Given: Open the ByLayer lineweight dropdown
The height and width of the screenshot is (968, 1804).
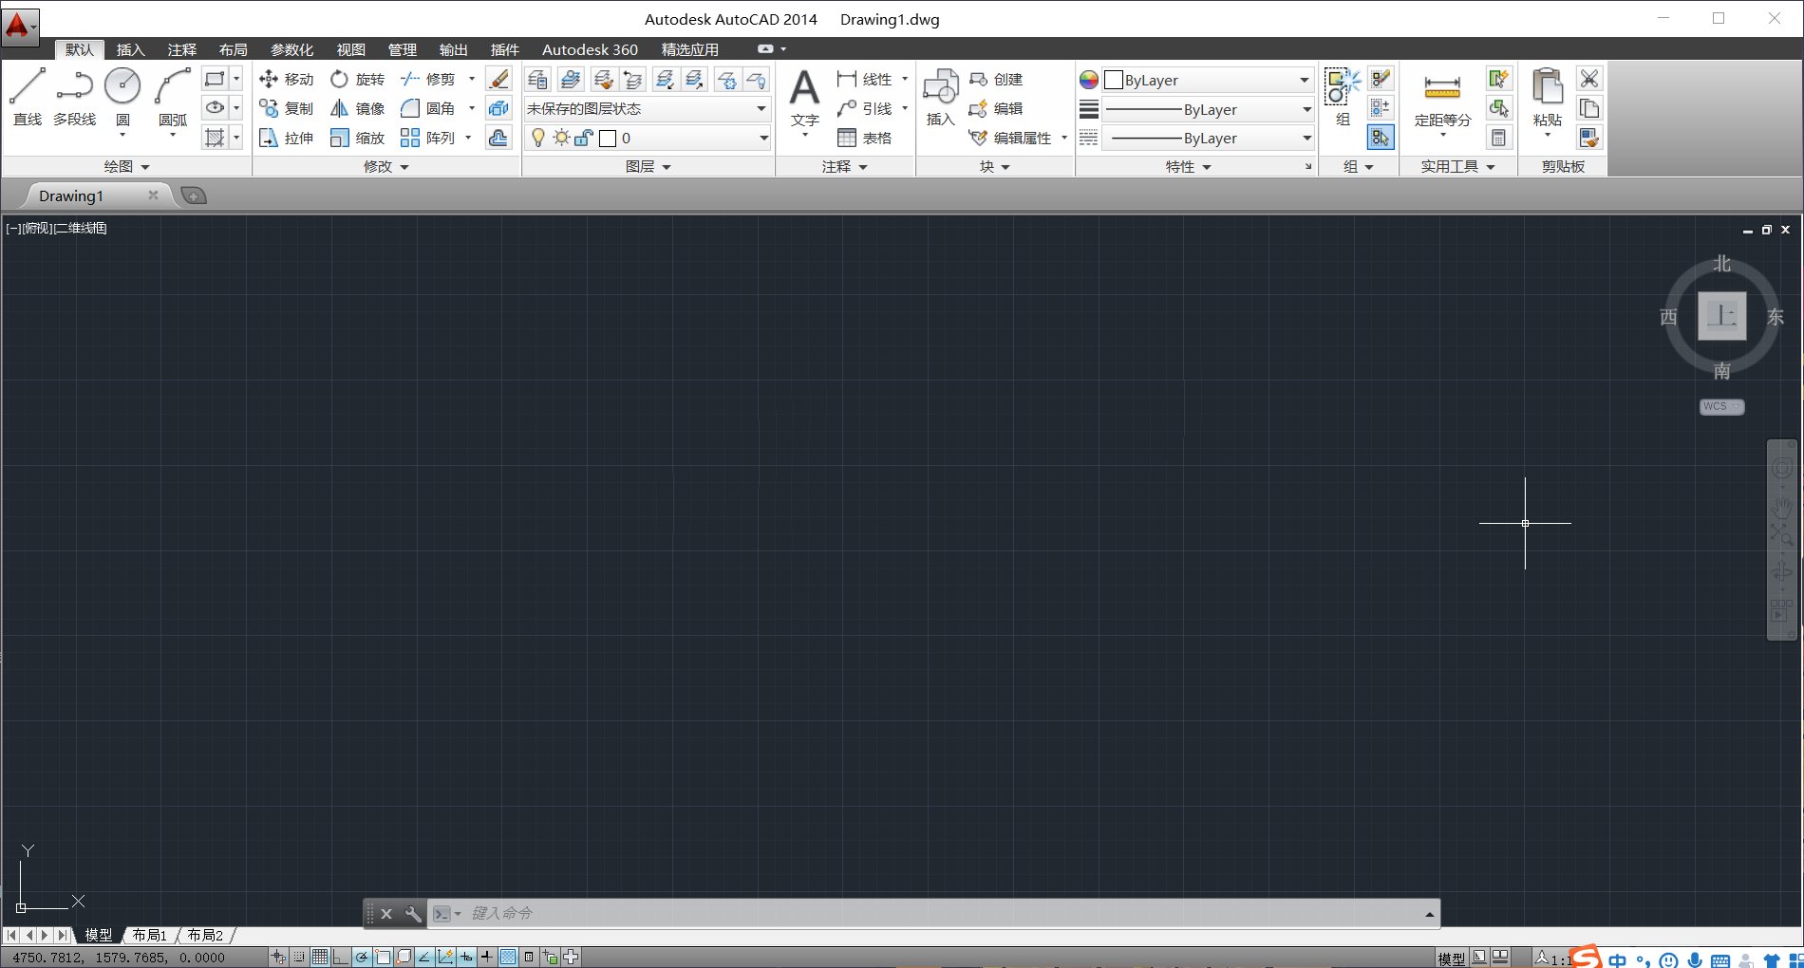Looking at the screenshot, I should 1208,109.
